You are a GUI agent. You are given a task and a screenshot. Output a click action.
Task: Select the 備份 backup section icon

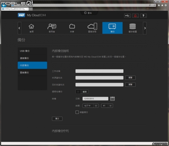coord(112,28)
